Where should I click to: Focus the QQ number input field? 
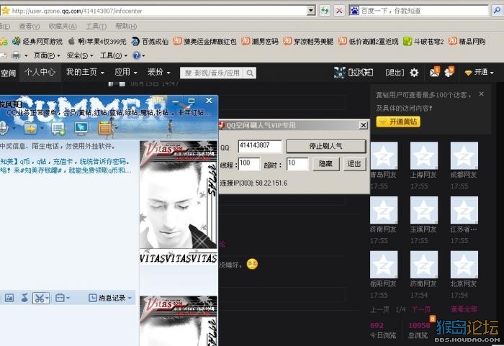coord(260,146)
